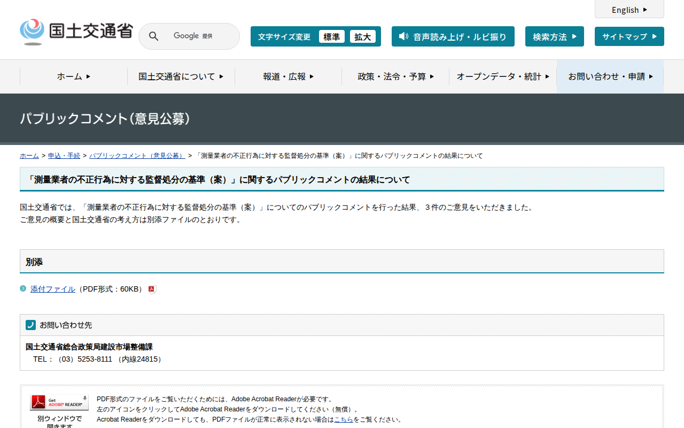684x428 pixels.
Task: Click the arrow next to 政策・法令・予算
Action: [432, 77]
